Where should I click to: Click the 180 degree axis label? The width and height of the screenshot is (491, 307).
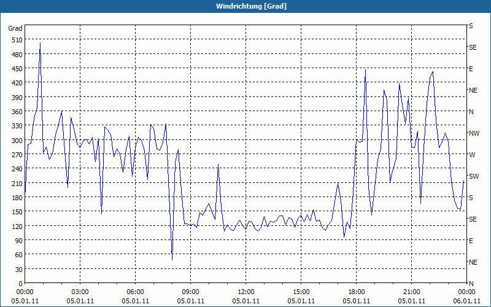coord(17,198)
